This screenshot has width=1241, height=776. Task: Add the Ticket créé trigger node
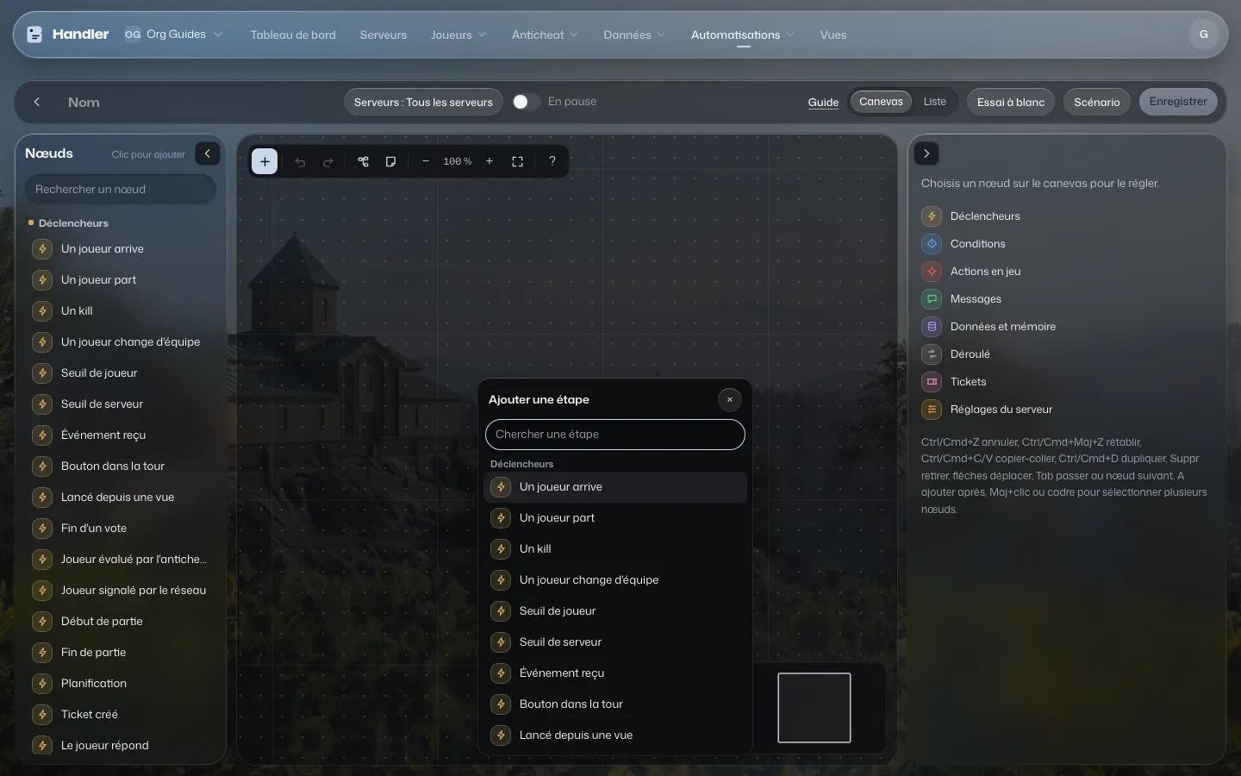(x=121, y=715)
